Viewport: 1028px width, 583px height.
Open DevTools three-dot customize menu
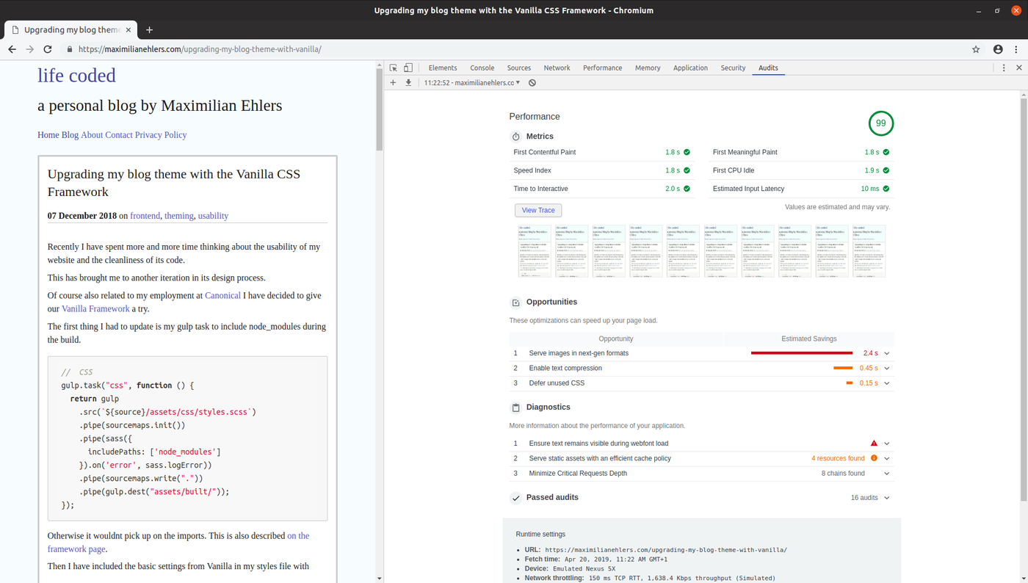pyautogui.click(x=1004, y=68)
